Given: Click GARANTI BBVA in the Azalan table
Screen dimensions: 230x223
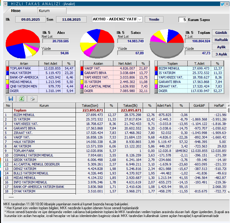Looking at the screenshot, I should pyautogui.click(x=95, y=73).
